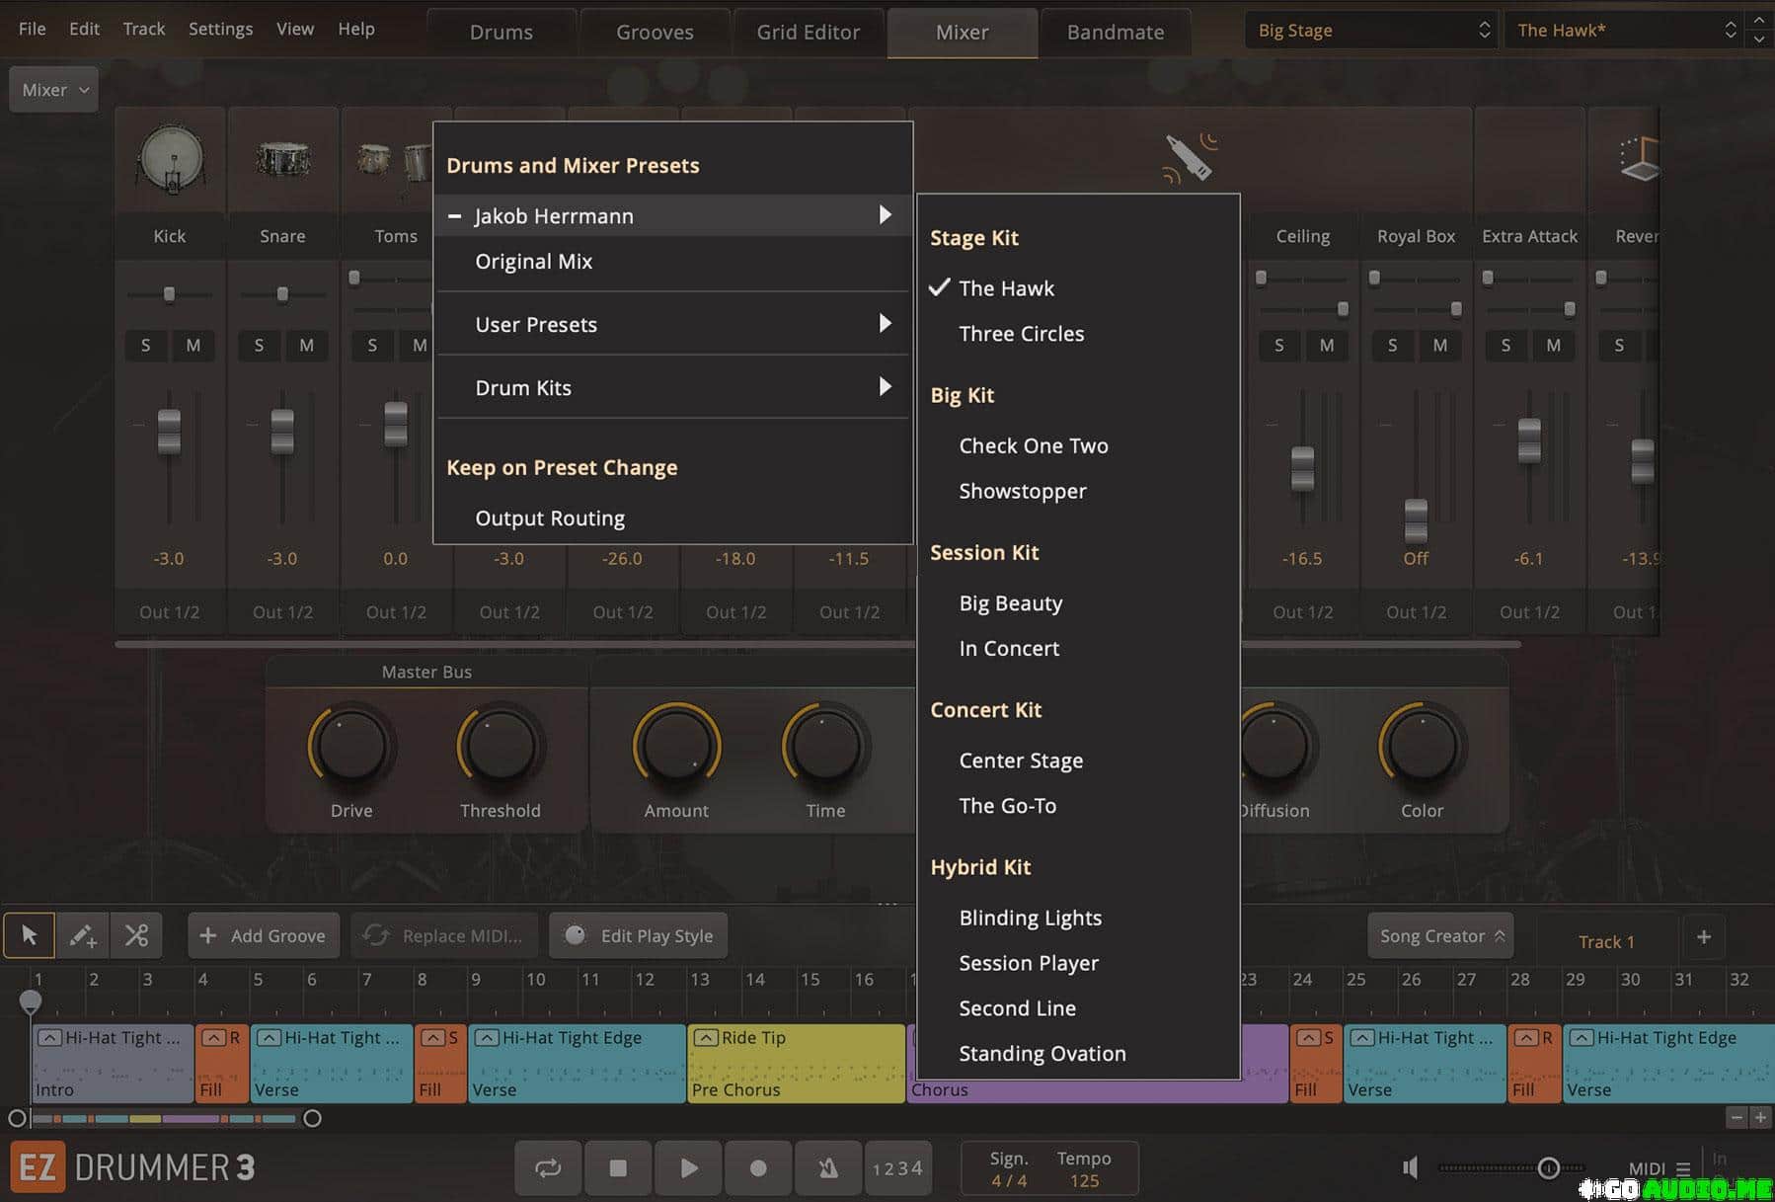
Task: Click the ambience microphone icon
Action: pos(1190,158)
